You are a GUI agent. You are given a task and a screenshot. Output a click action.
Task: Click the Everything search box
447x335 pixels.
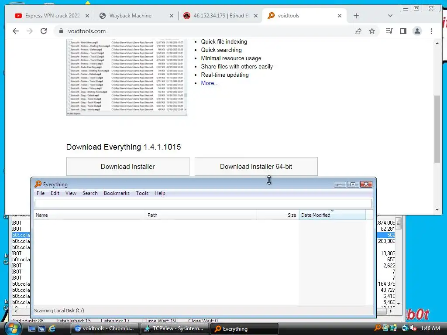pos(203,203)
